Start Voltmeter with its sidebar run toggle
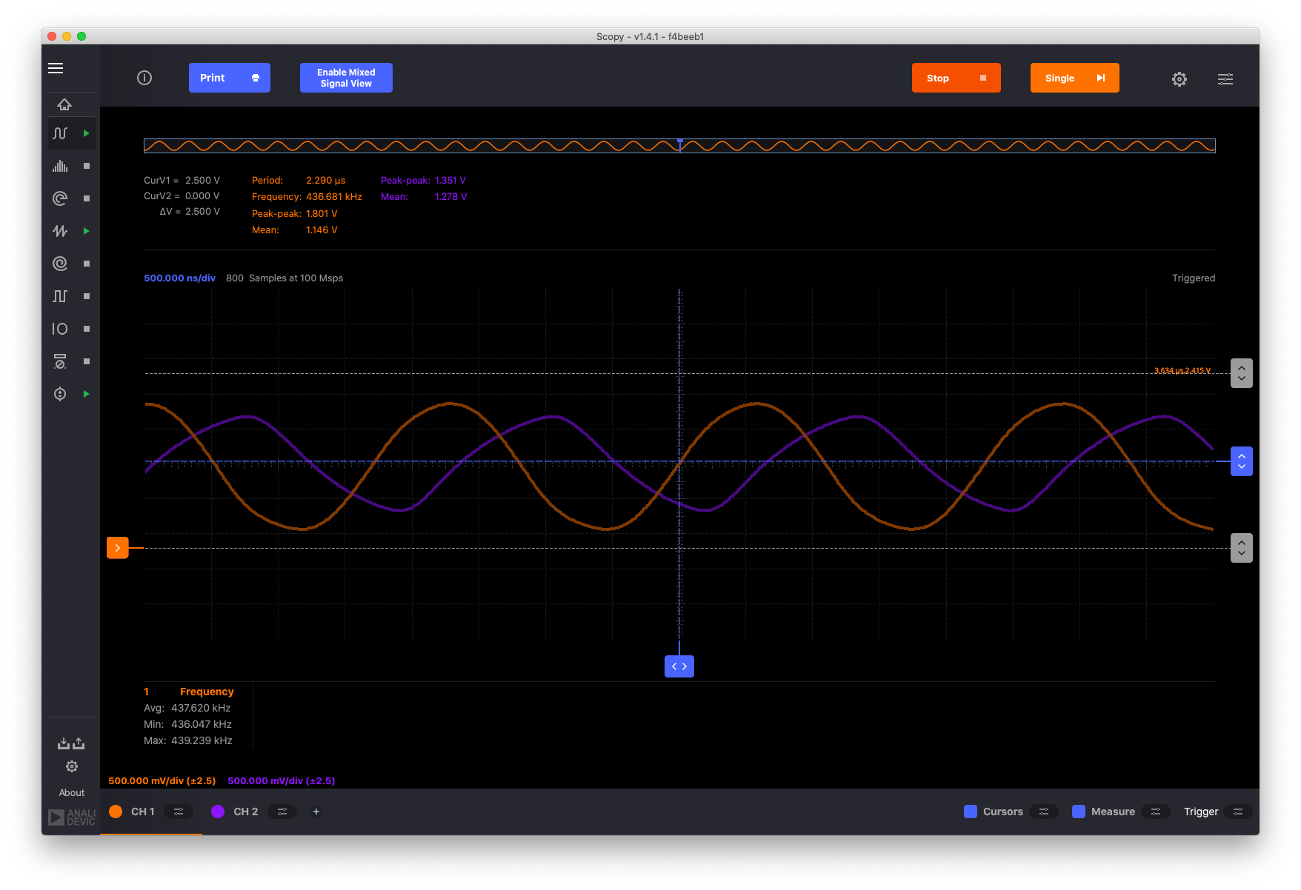Viewport: 1301px width, 890px height. pos(87,361)
